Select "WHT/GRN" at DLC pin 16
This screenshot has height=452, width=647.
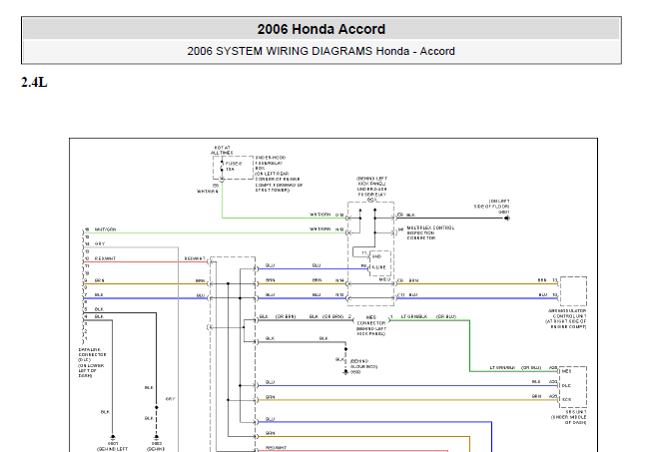[x=105, y=229]
